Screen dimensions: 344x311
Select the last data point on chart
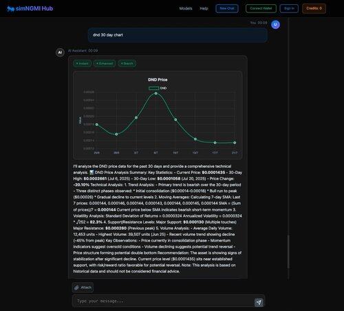(235, 142)
